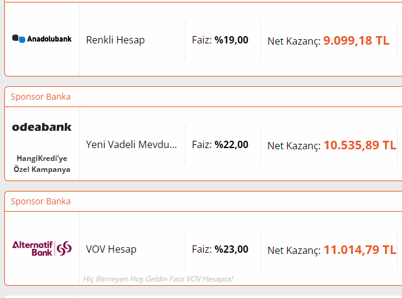
Task: Select the Faiz %23,00 rate text
Action: [220, 249]
